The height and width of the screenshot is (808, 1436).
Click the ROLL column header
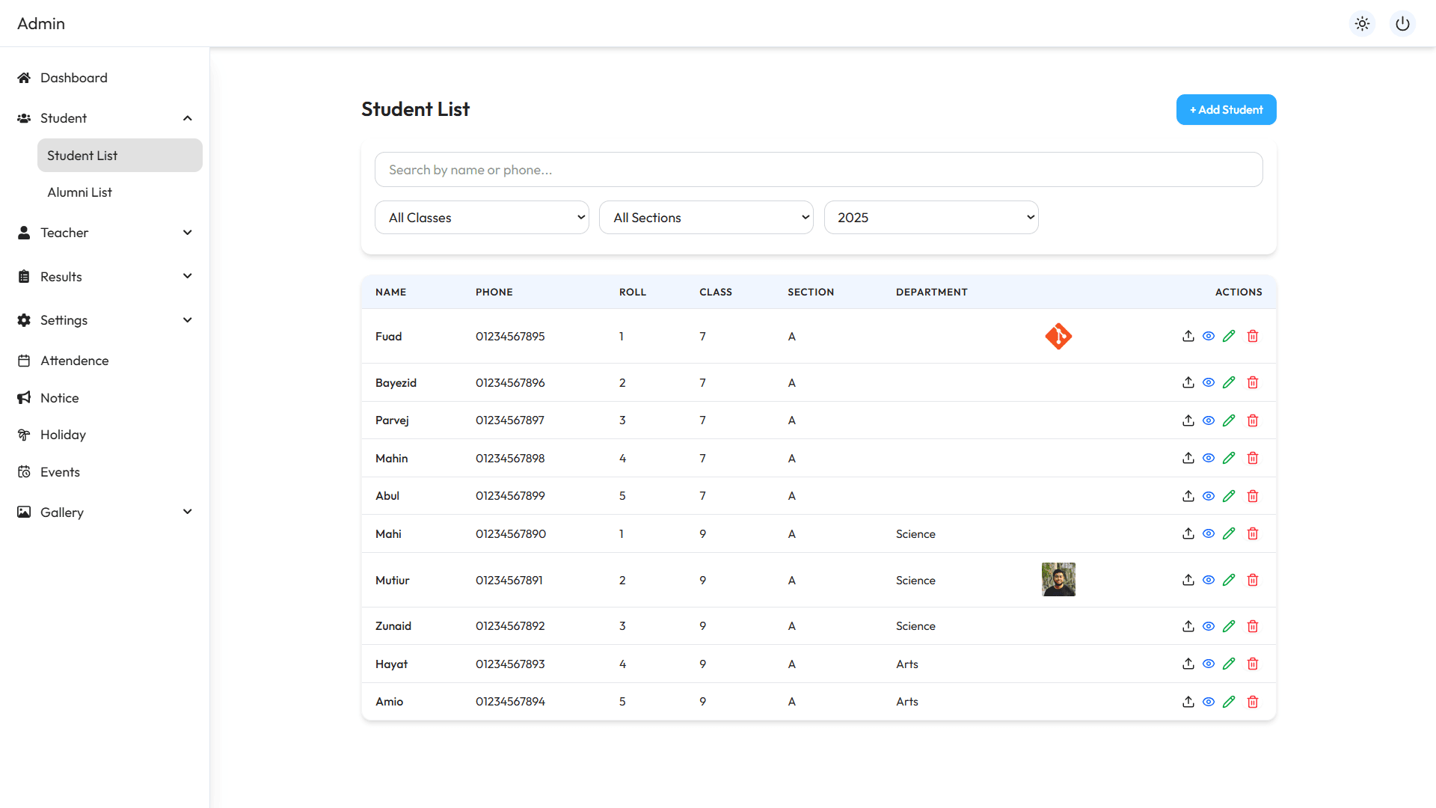pos(632,292)
